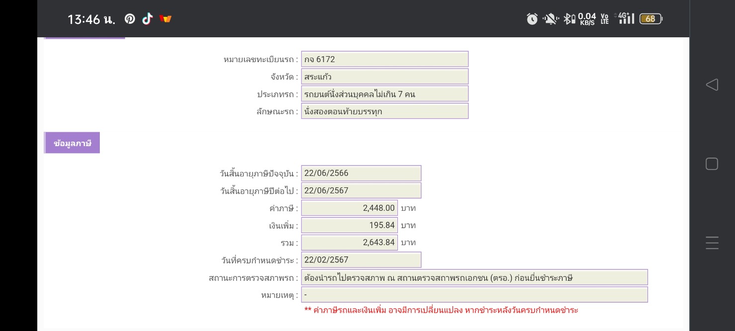Click the จังหวัด field สระแก้ว
This screenshot has width=735, height=331.
click(x=385, y=77)
